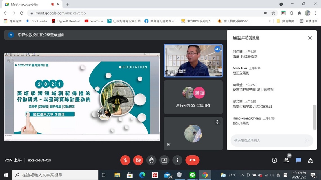Open more options three-dot menu in Meet
The image size is (321, 180).
[177, 160]
